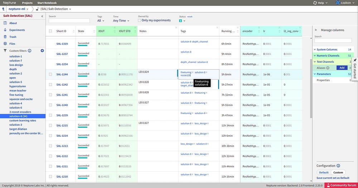The image size is (358, 188).
Task: Click the info icon beside Custom filters
Action: [29, 51]
